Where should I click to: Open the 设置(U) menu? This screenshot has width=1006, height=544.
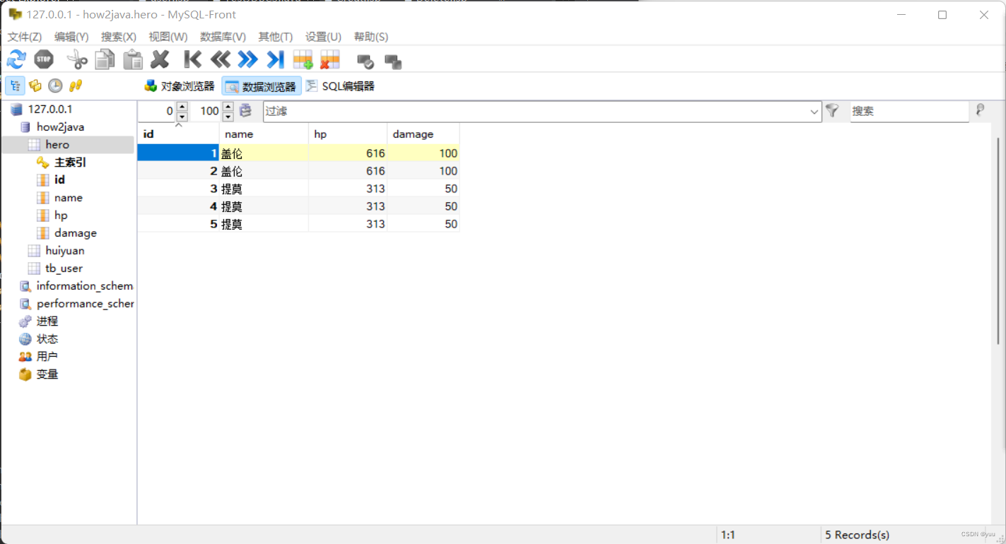[323, 37]
